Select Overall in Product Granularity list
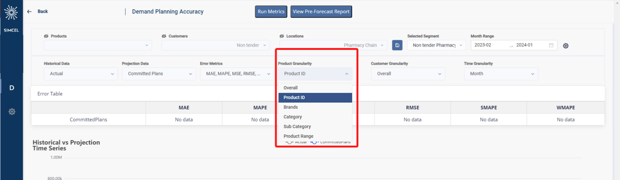The width and height of the screenshot is (620, 180). pos(315,88)
